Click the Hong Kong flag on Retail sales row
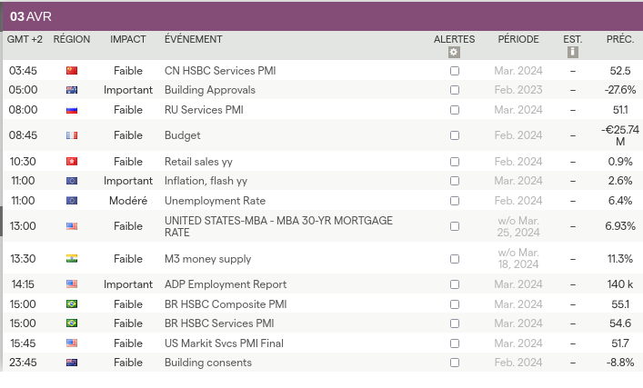Screen dimensions: 643x388 (x=72, y=162)
